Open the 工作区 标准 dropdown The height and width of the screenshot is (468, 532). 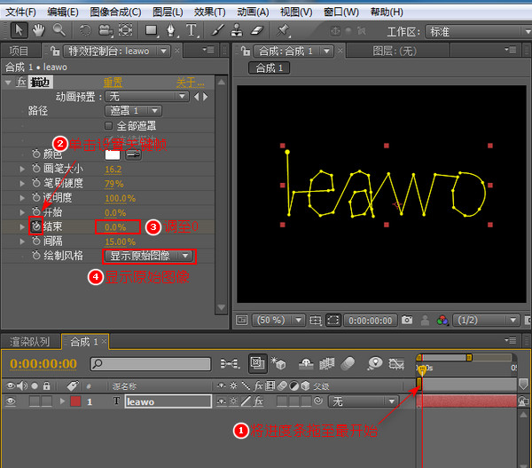(x=478, y=32)
